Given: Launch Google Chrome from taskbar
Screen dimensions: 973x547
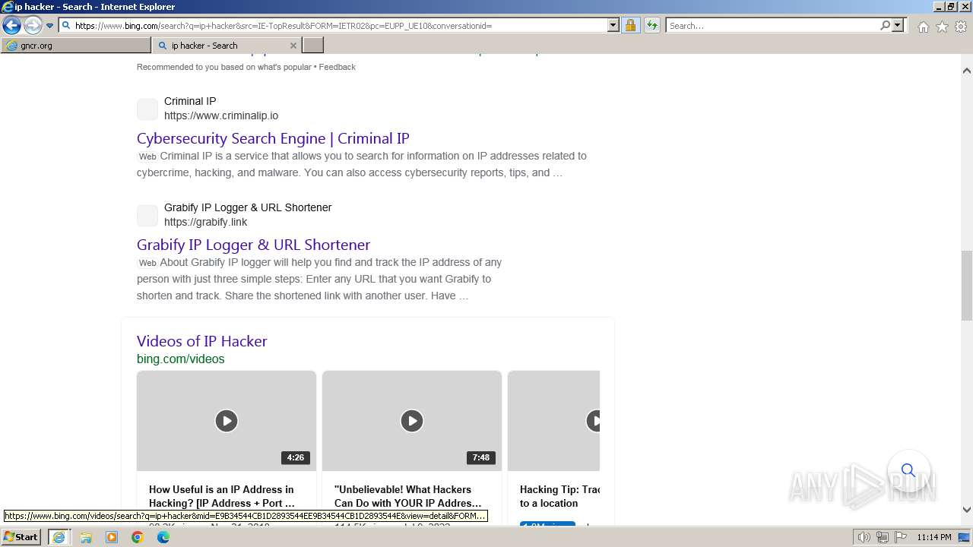Looking at the screenshot, I should [x=138, y=537].
